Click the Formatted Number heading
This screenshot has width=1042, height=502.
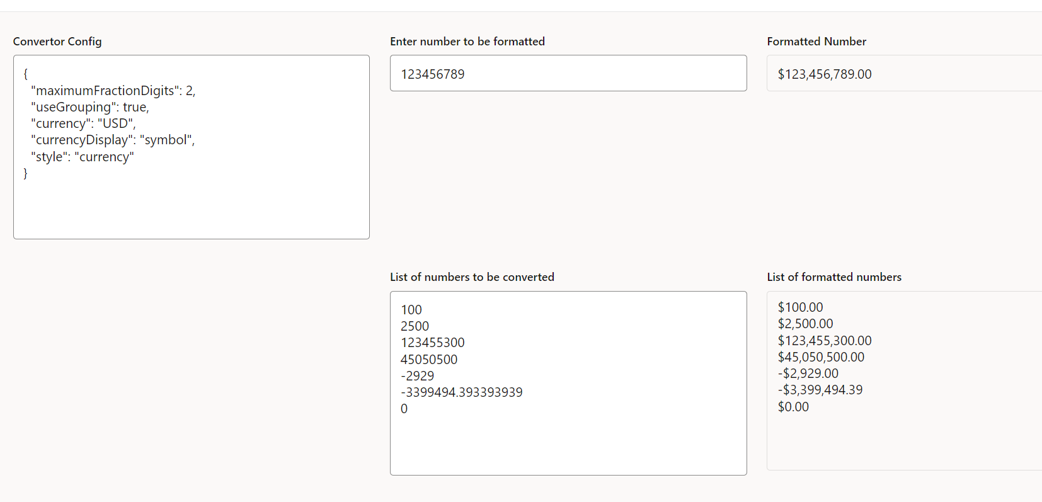(x=816, y=41)
